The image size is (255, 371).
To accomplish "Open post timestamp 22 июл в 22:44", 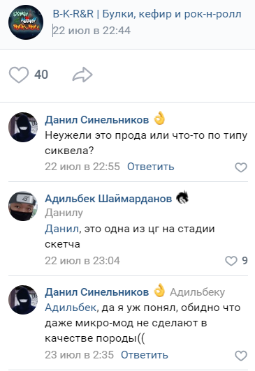I will (x=92, y=31).
